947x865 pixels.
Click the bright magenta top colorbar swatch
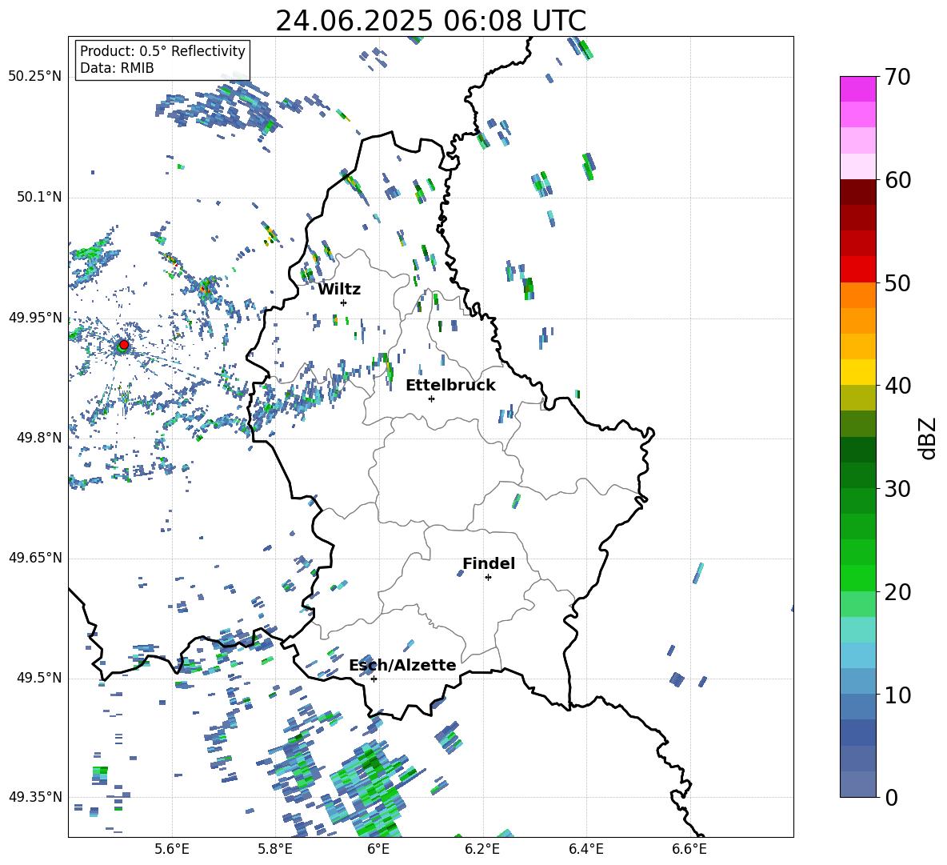pos(857,89)
